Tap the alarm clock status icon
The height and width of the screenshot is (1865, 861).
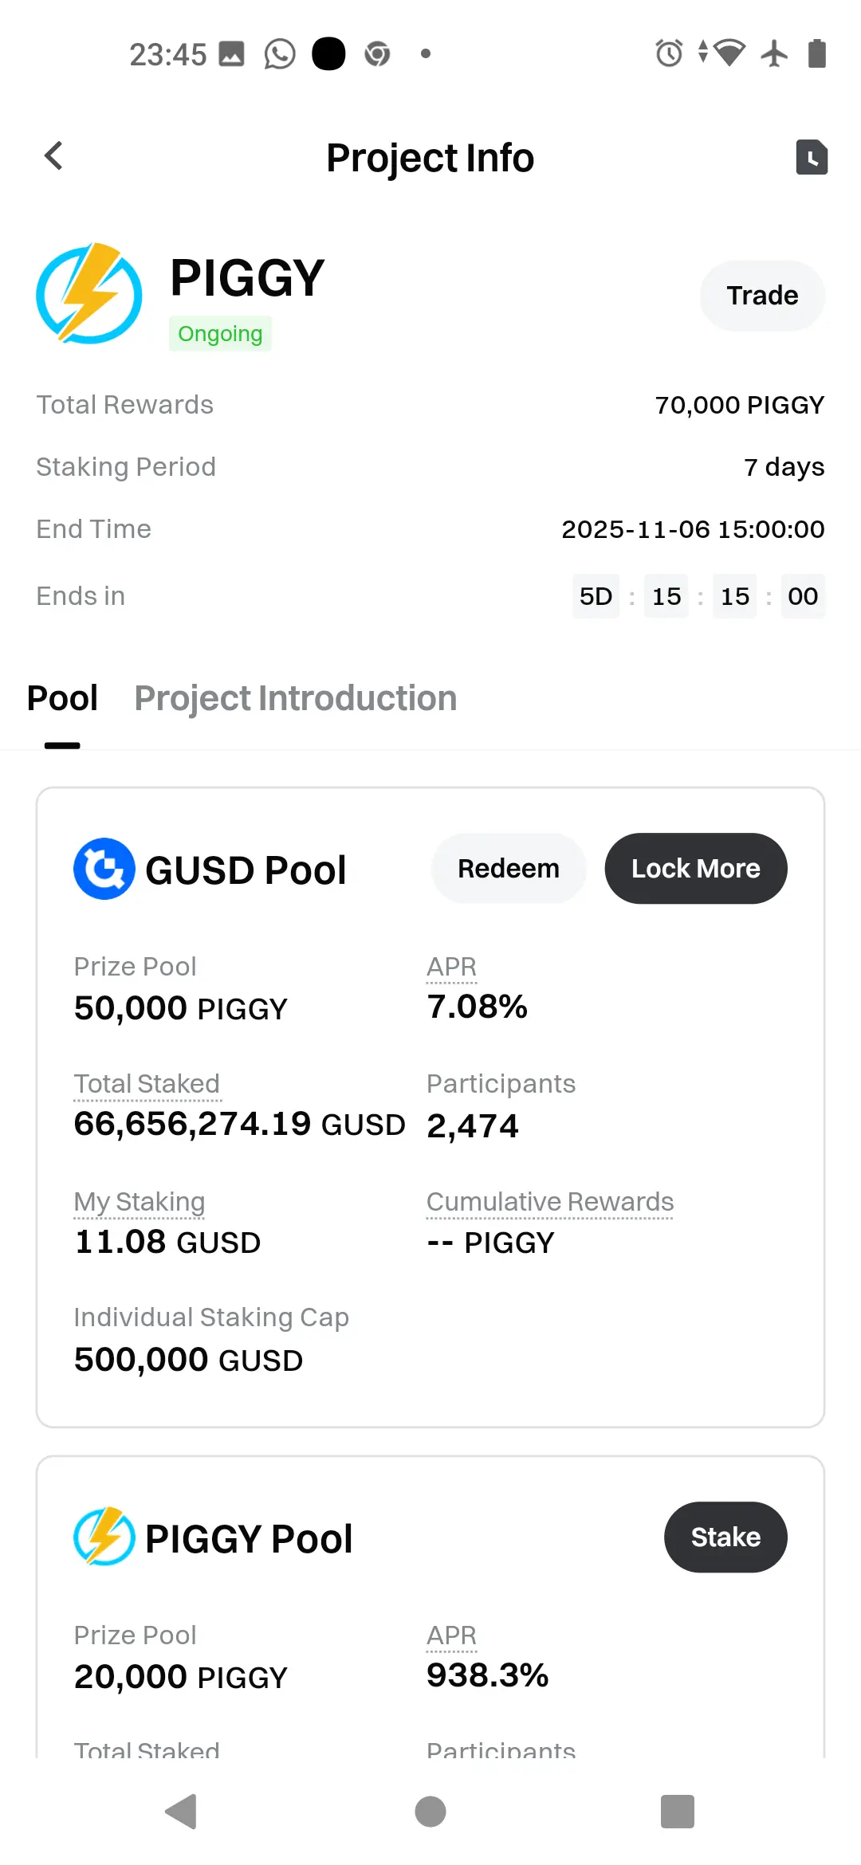pos(669,53)
